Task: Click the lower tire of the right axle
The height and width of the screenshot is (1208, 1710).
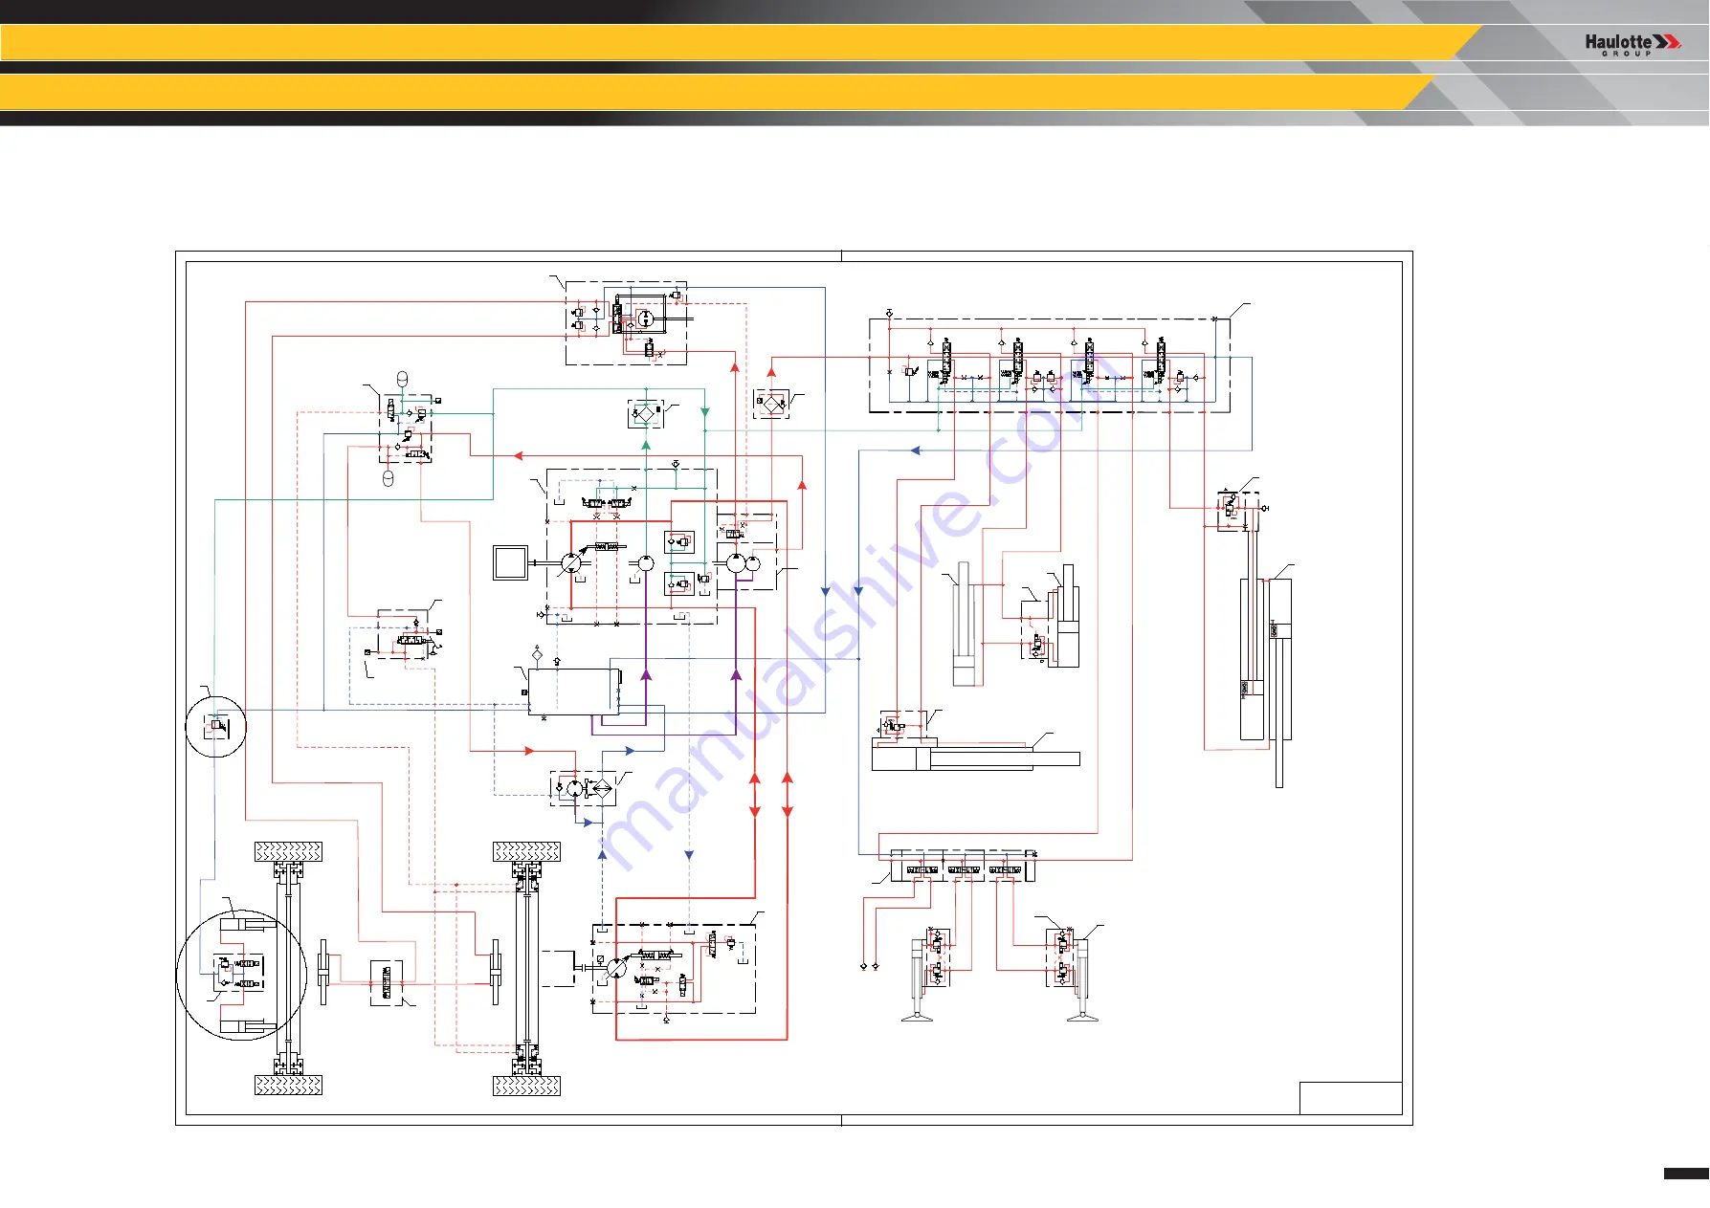Action: pyautogui.click(x=526, y=1085)
